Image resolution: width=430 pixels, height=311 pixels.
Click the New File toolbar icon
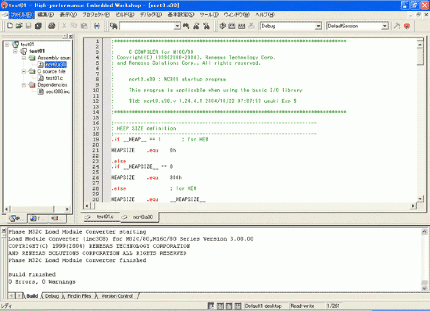click(x=10, y=26)
